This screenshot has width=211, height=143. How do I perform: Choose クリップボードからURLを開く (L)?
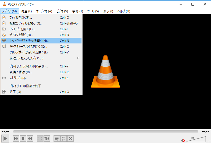tap(41, 52)
